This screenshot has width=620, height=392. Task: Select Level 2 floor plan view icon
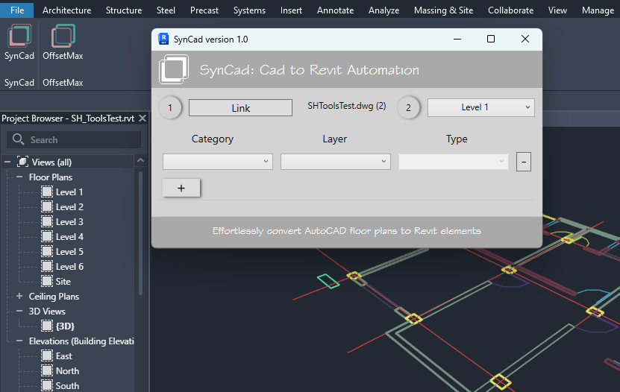click(47, 207)
